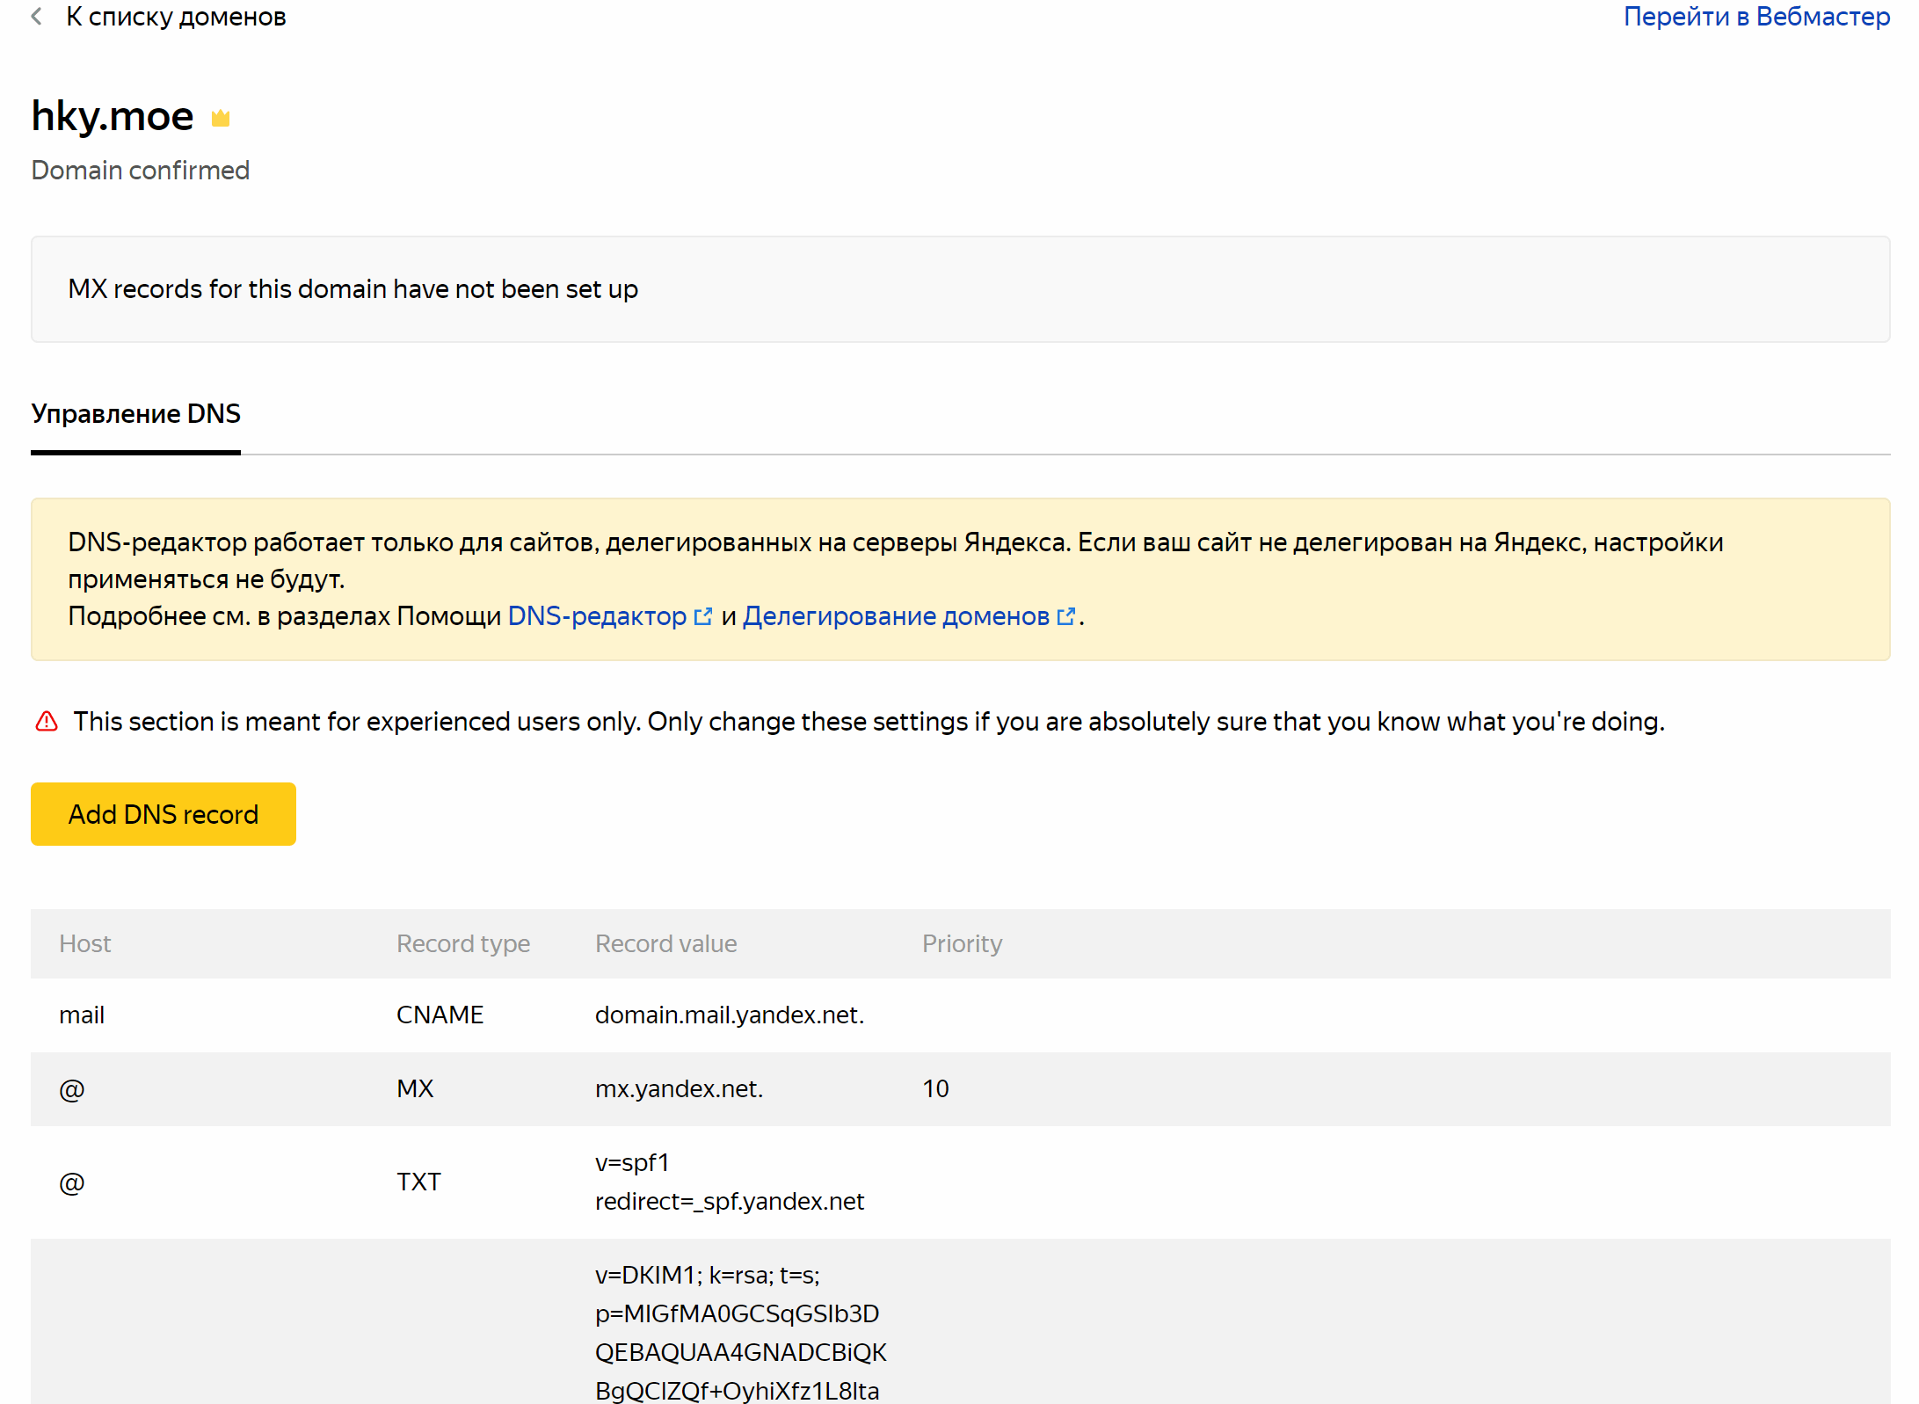Click 'mx.yandex.net.' record value
This screenshot has width=1919, height=1404.
coord(680,1088)
